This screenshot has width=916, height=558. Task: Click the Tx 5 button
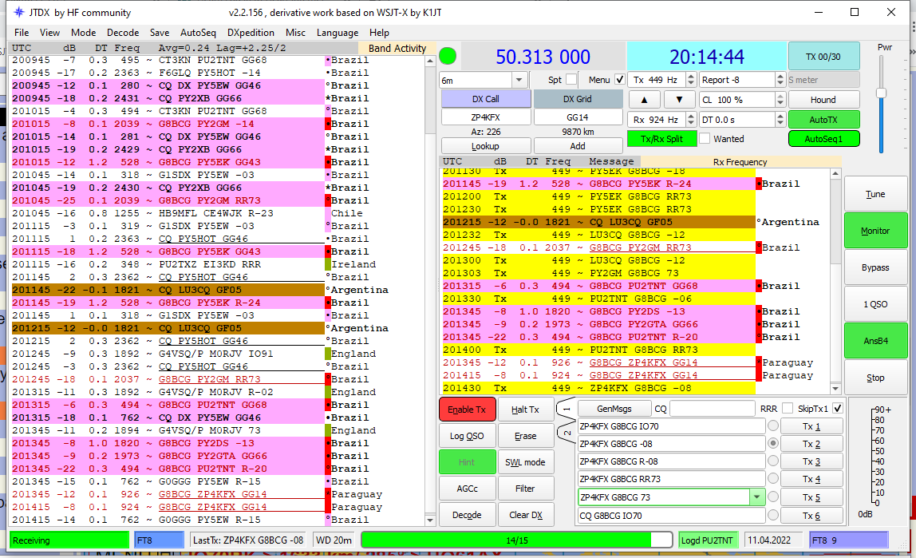(811, 497)
